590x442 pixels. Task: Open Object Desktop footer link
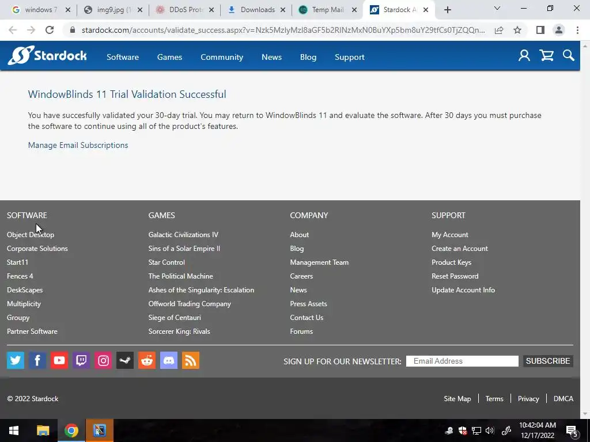point(31,235)
